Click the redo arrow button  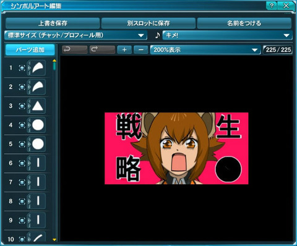point(102,49)
